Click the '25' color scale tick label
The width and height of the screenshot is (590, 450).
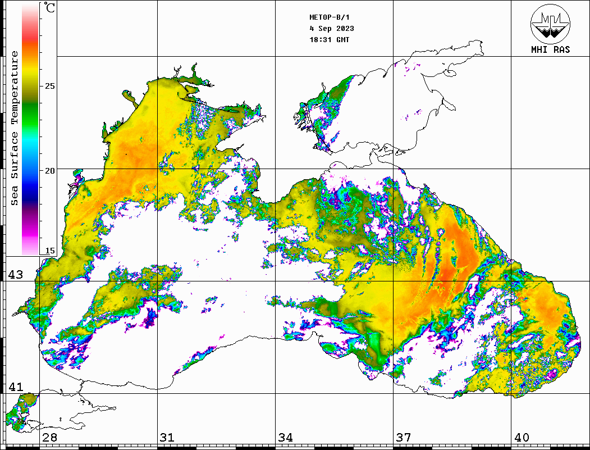pyautogui.click(x=49, y=86)
